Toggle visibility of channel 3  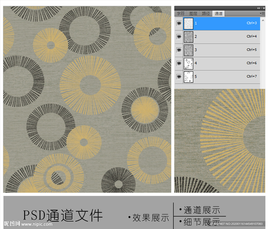coord(179,50)
